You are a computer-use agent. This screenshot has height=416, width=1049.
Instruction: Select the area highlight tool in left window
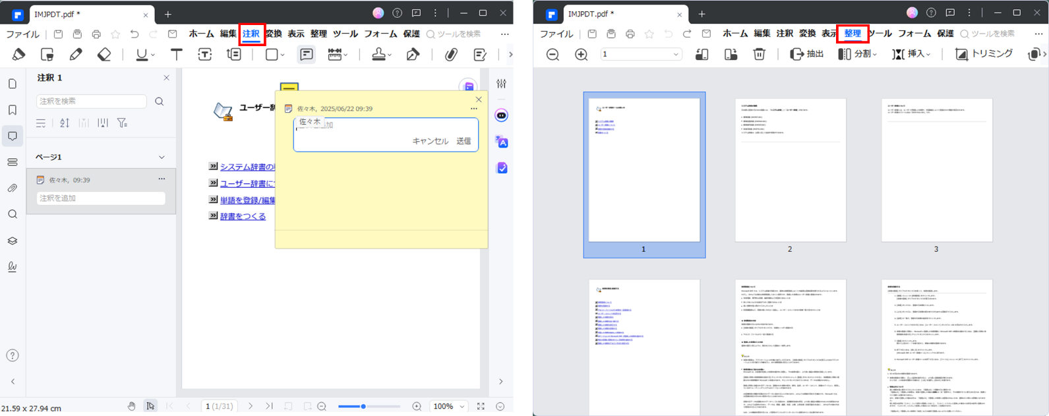click(47, 55)
